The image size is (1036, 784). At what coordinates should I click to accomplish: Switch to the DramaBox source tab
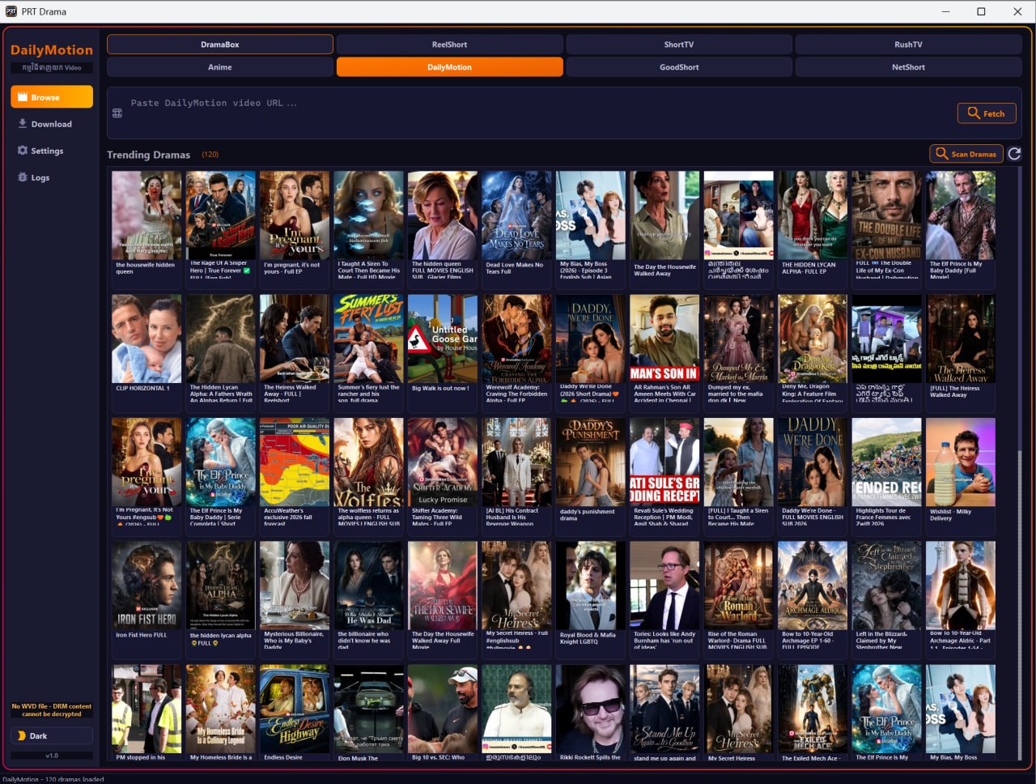[220, 45]
